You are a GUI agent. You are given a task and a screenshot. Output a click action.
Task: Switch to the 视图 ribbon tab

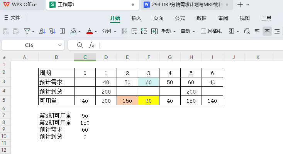pos(244,18)
